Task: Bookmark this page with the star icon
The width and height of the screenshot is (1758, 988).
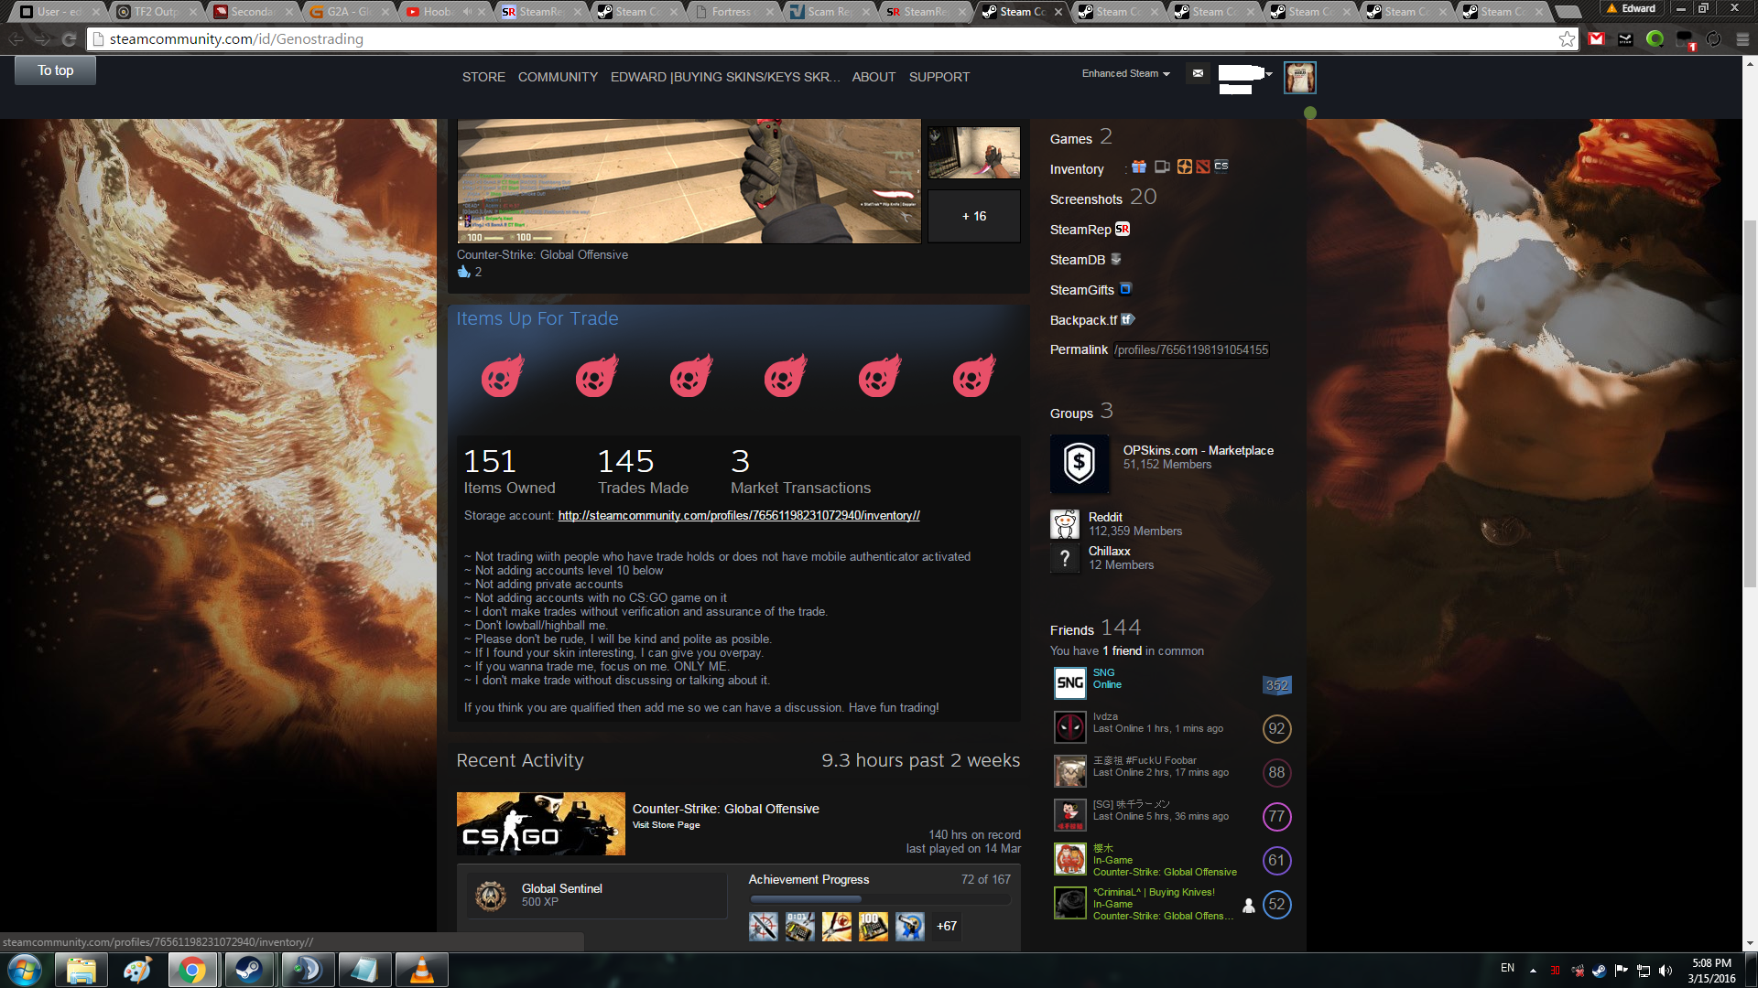Action: [x=1567, y=38]
